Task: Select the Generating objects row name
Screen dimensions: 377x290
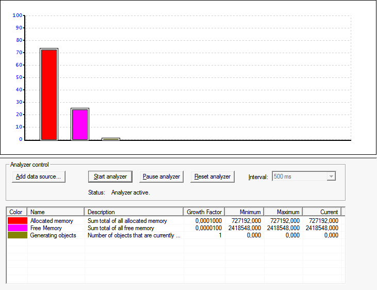Action: (53, 235)
